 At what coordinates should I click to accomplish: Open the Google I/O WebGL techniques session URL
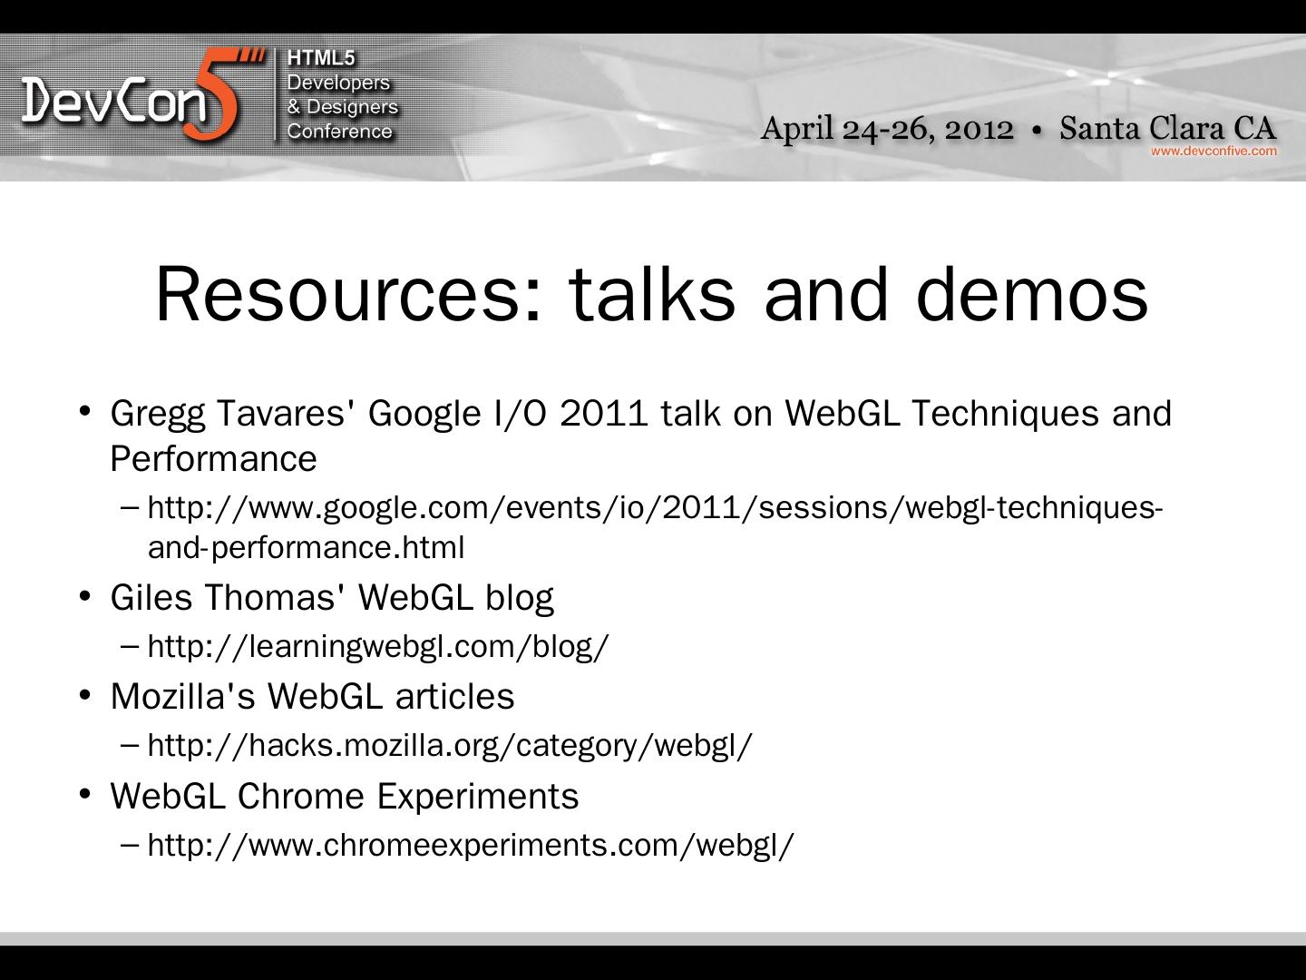click(655, 527)
